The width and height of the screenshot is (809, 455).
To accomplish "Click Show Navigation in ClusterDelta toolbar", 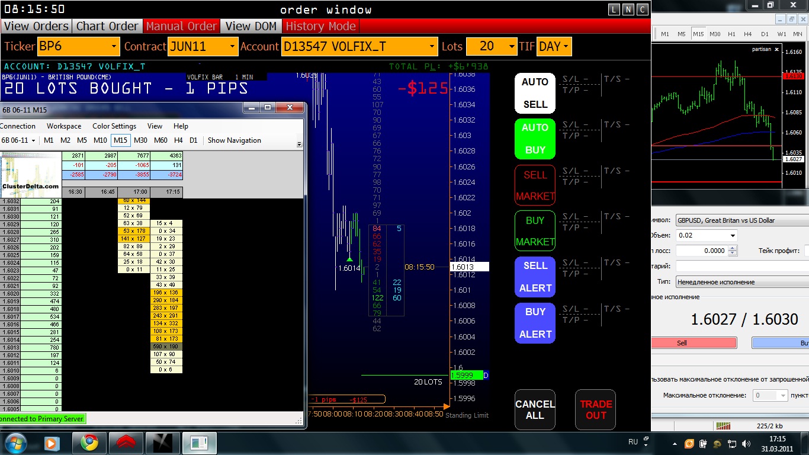I will click(x=234, y=140).
